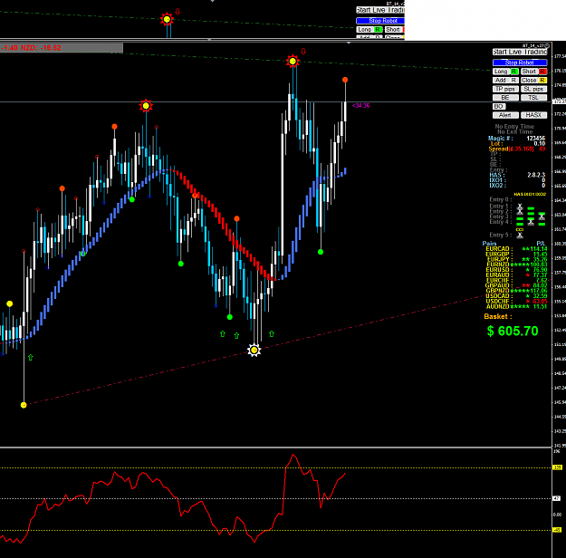Select the white sun marker at the chart low
This screenshot has height=558, width=566.
(254, 350)
